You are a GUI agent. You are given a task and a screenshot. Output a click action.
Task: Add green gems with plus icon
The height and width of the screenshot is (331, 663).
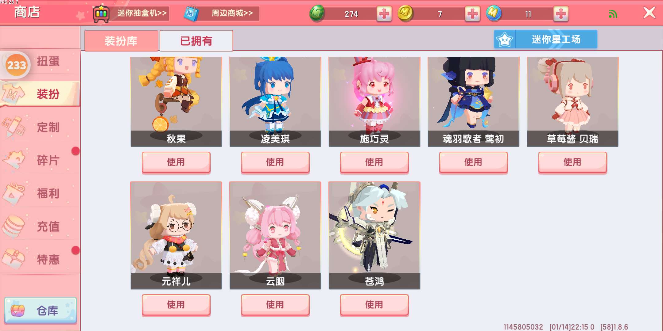tap(384, 14)
